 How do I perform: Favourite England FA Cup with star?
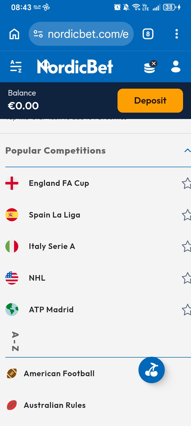[x=186, y=183]
